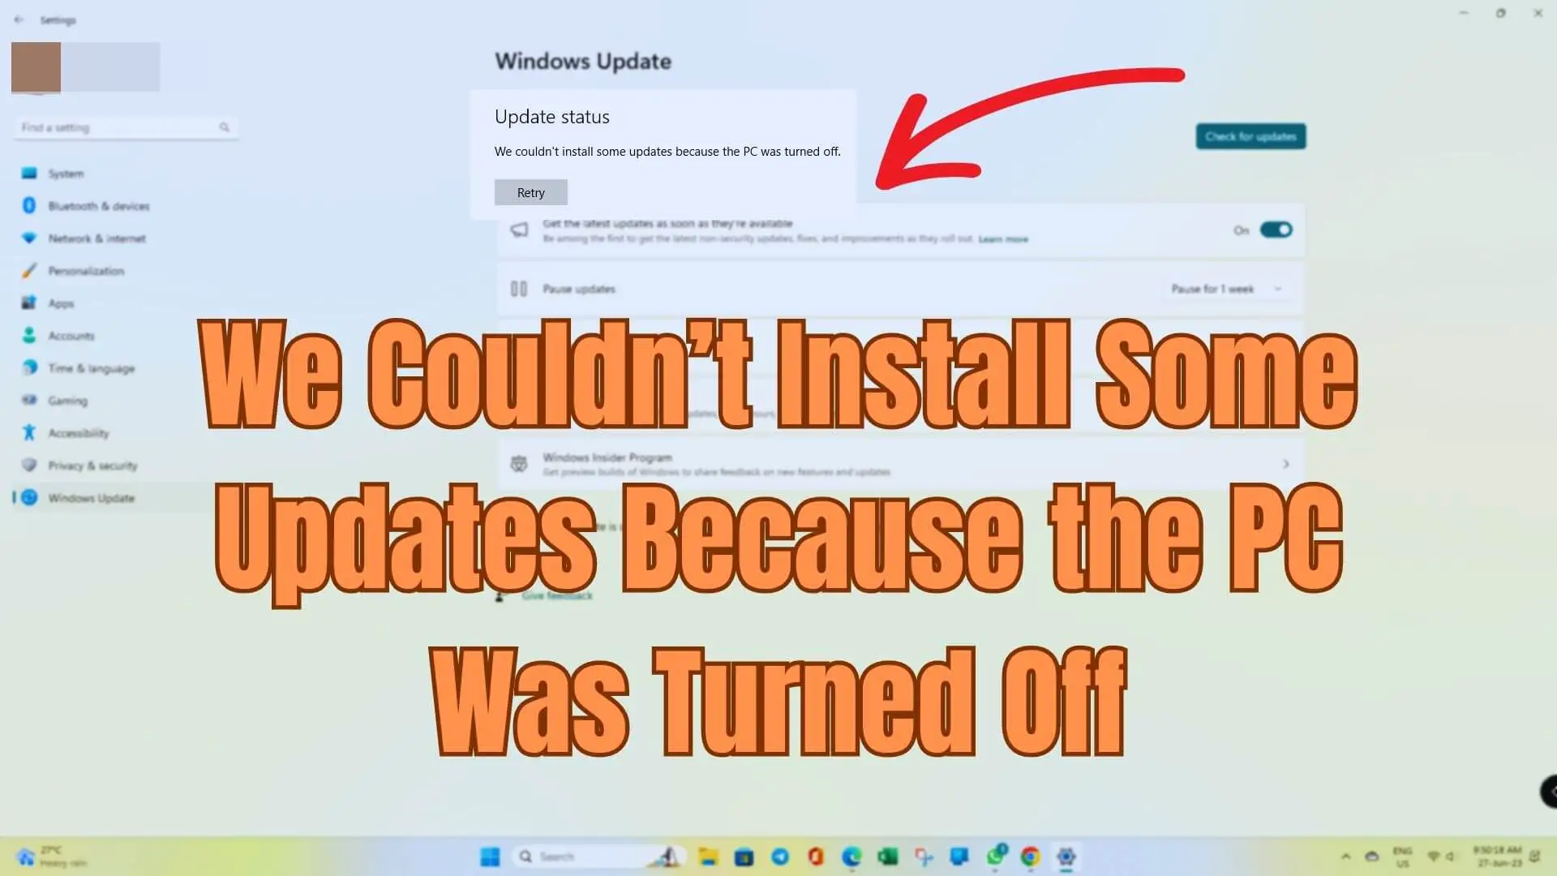Select Network & internet settings
The width and height of the screenshot is (1557, 876).
97,238
